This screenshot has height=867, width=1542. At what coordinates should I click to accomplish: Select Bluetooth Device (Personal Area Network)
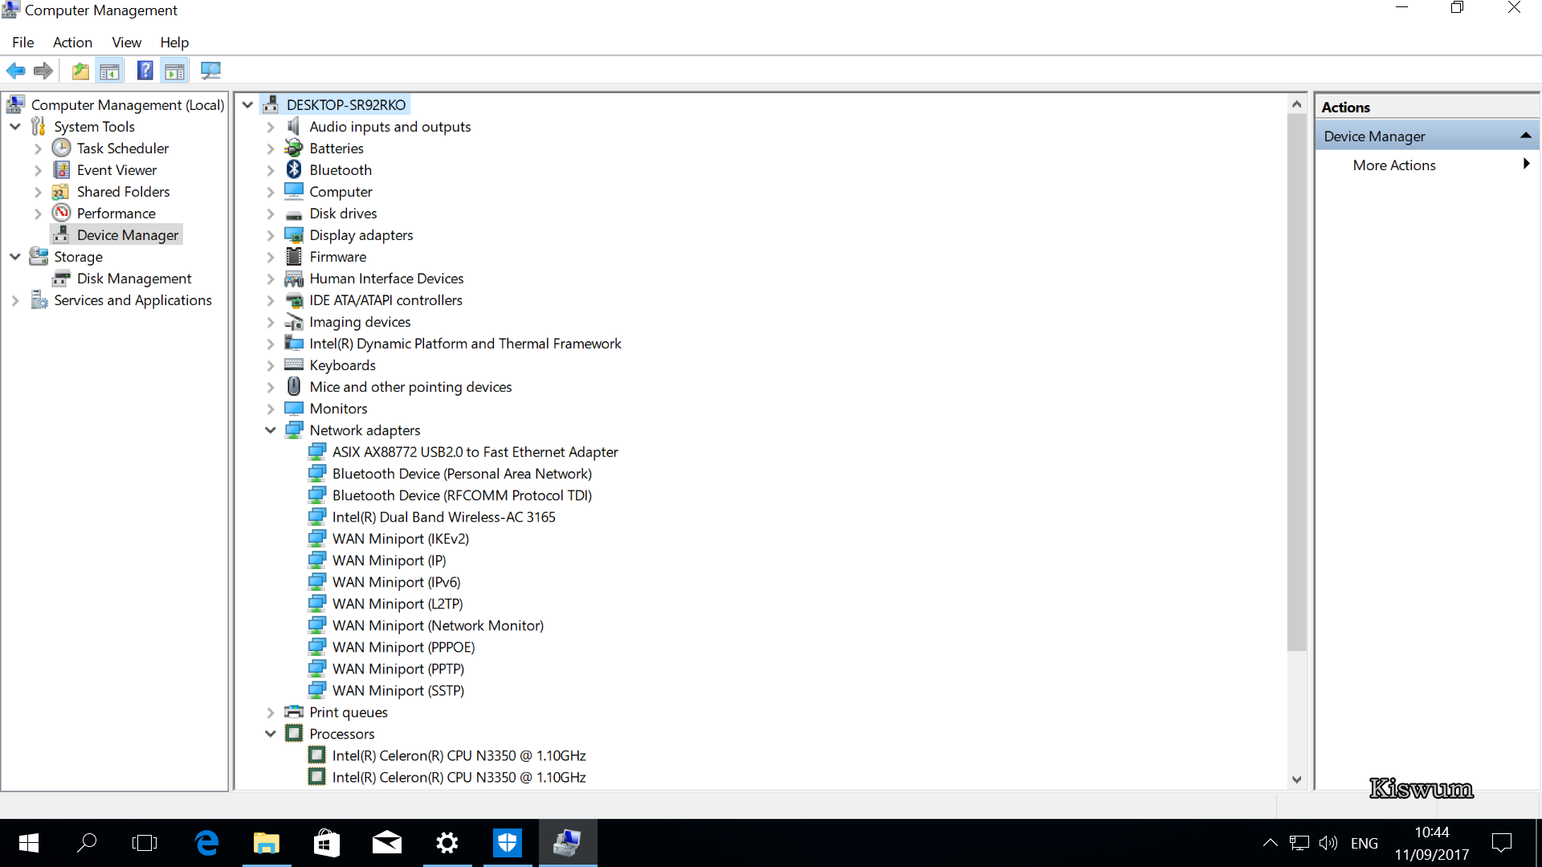coord(462,474)
